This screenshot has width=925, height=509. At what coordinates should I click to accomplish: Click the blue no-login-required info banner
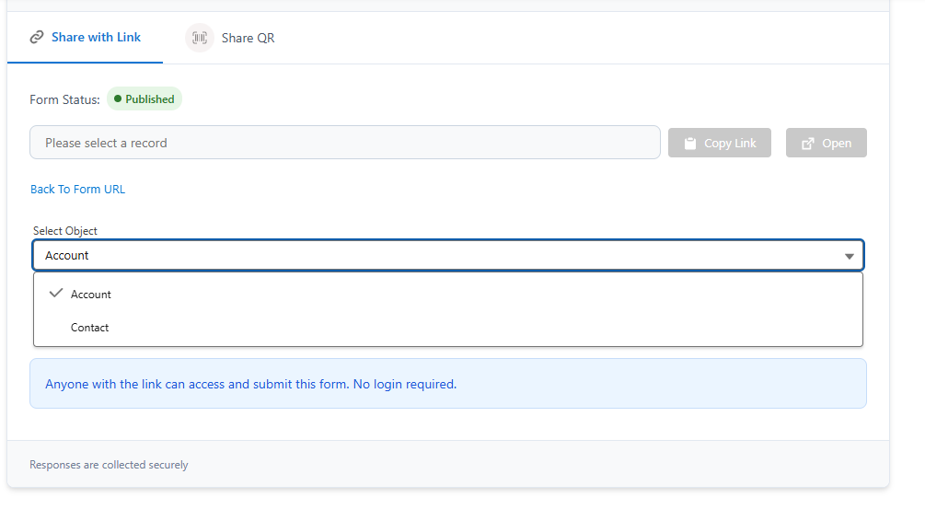coord(448,384)
